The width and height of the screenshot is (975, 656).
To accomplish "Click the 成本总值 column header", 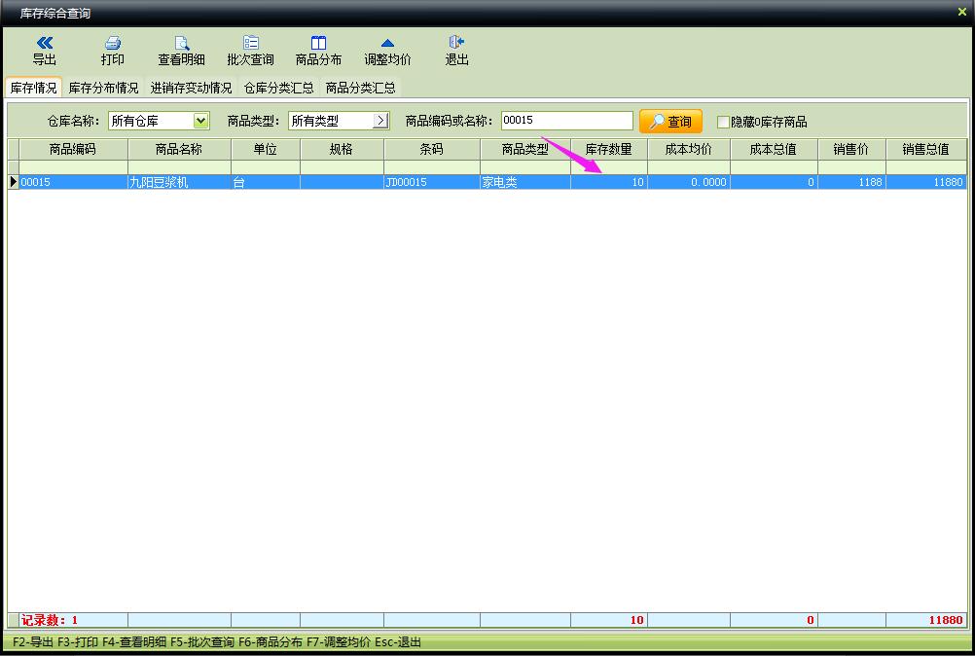I will tap(774, 149).
